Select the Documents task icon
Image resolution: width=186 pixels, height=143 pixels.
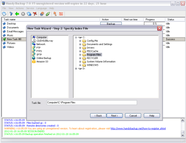coord(4,28)
